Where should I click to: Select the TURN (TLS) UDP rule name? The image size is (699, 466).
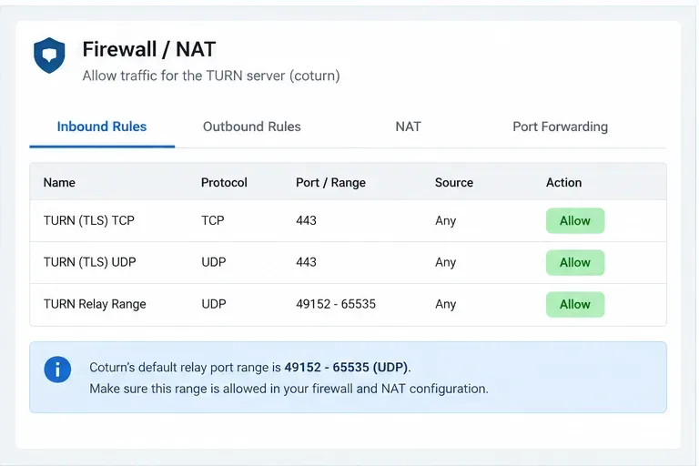(89, 262)
